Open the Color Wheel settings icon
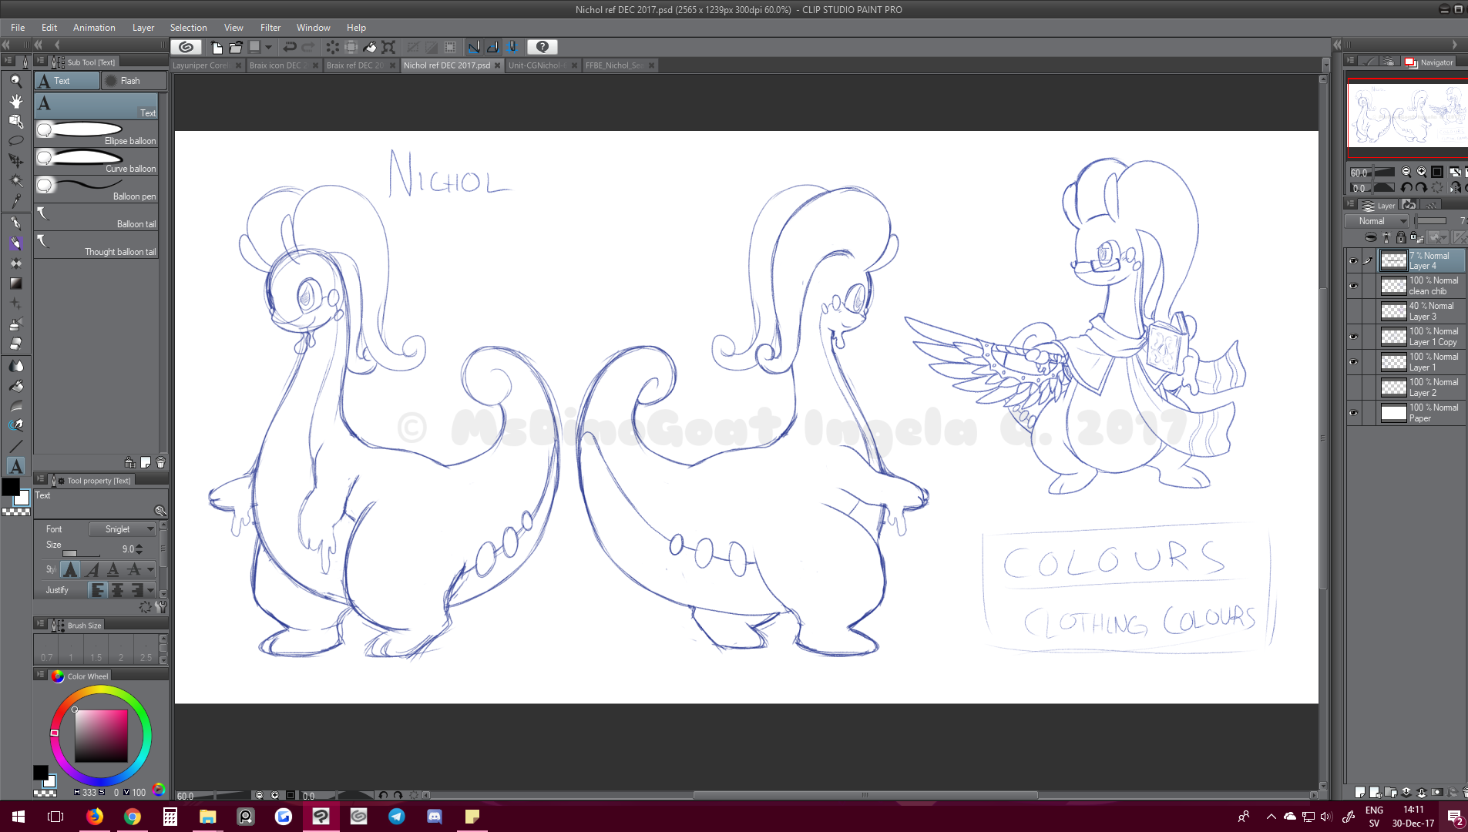 pos(159,789)
